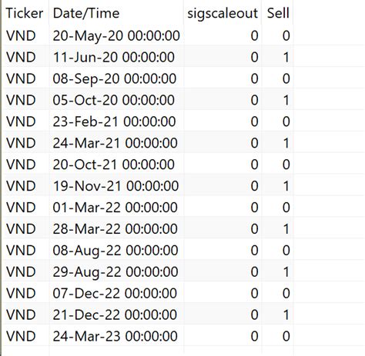Select the 01-Mar-22 00:00:00 date cell
Viewport: 365px width, 356px height.
(115, 208)
